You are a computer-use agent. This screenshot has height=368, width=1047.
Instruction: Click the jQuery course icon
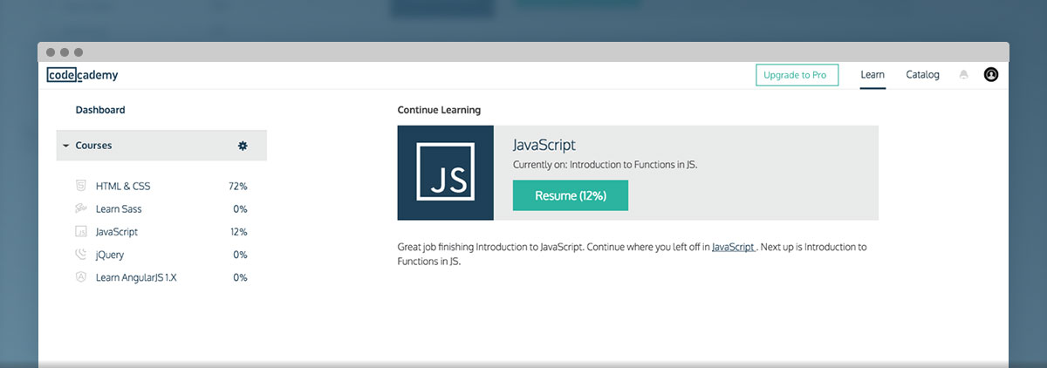(80, 255)
